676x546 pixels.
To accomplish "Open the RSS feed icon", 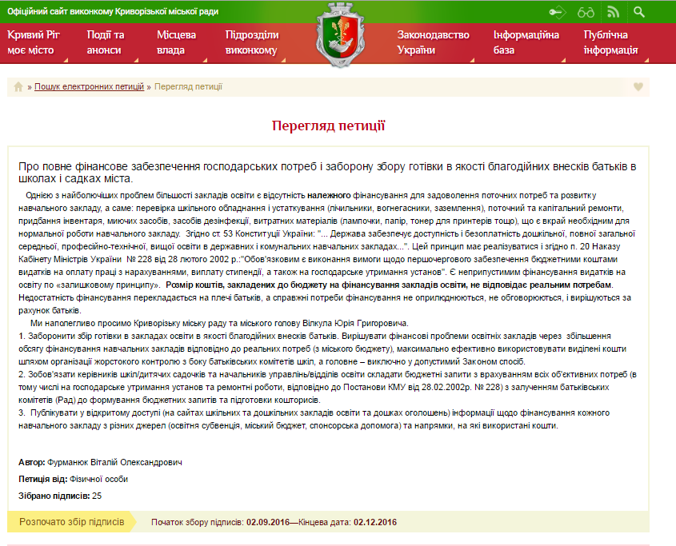I will [x=613, y=12].
